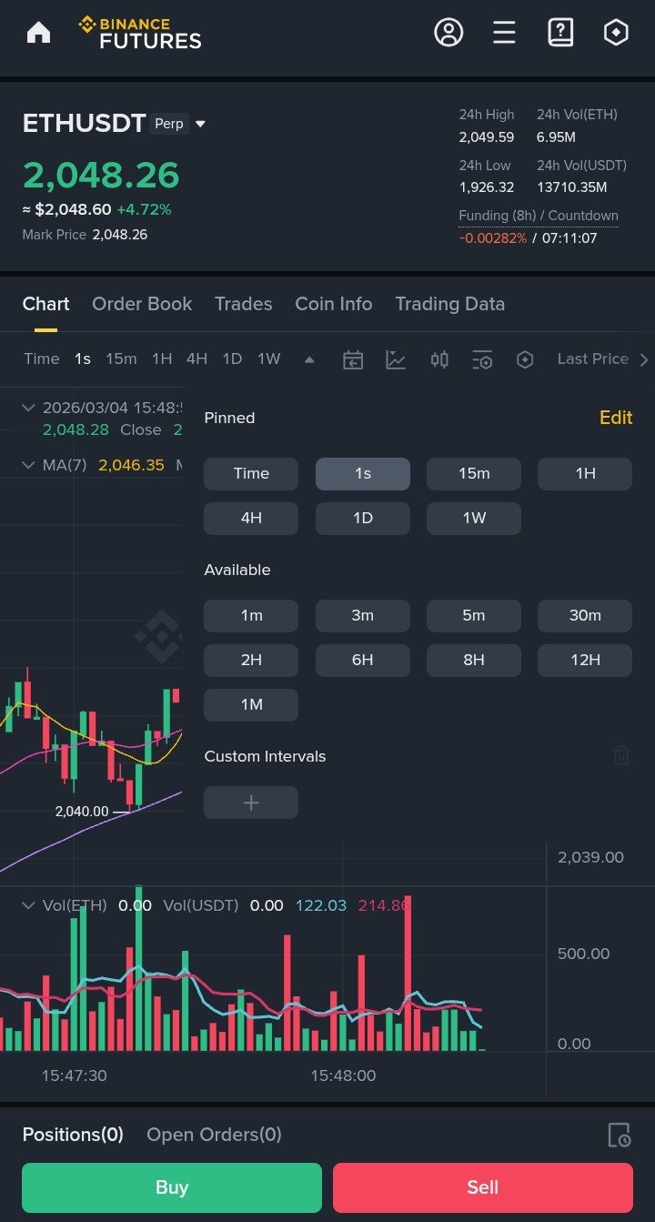Click Edit for pinned intervals
This screenshot has height=1222, width=655.
(615, 418)
